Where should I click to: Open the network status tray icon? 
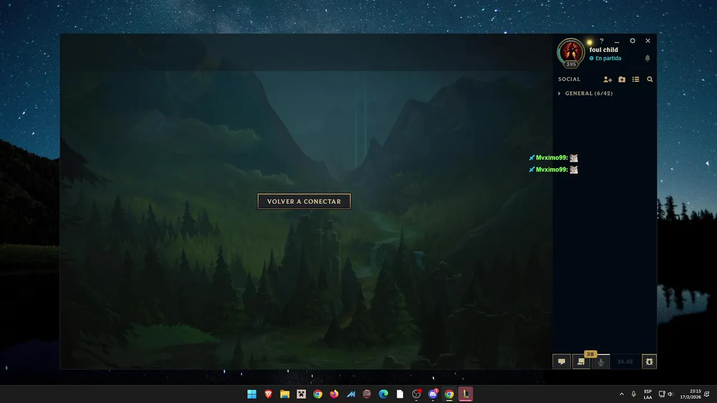click(662, 394)
